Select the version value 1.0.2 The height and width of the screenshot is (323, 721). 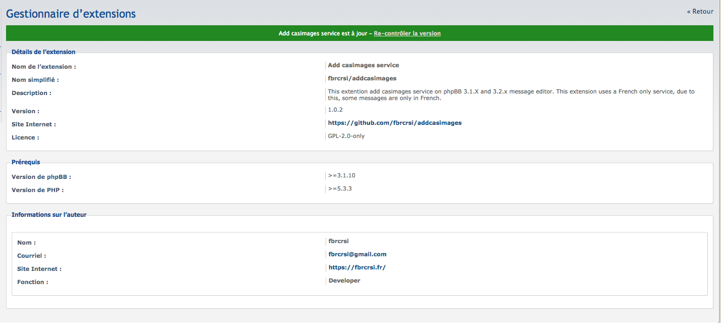click(336, 110)
